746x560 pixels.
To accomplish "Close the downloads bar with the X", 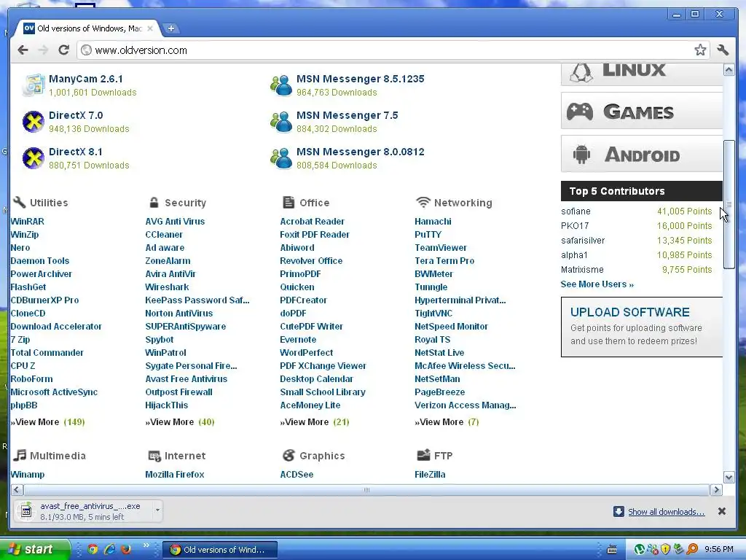I will (x=722, y=511).
